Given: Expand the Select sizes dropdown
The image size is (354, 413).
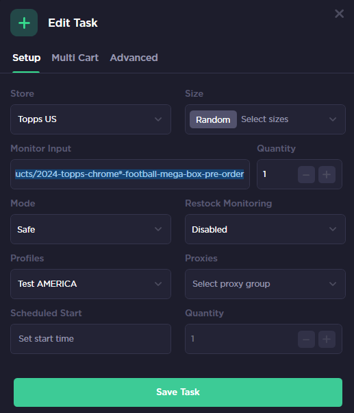Looking at the screenshot, I should click(x=289, y=119).
